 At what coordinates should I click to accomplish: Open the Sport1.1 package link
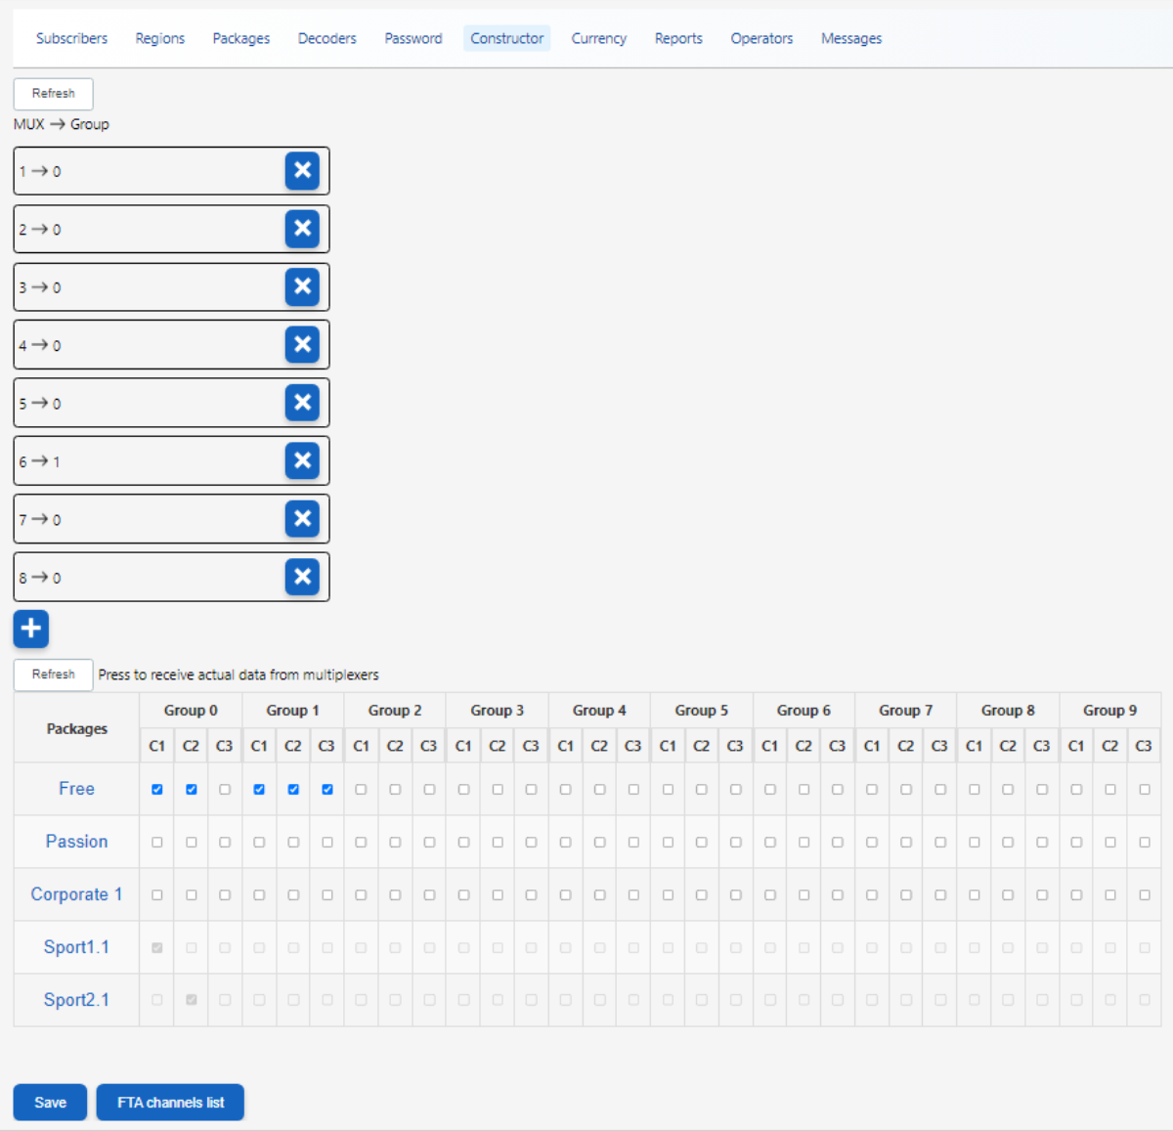coord(76,947)
